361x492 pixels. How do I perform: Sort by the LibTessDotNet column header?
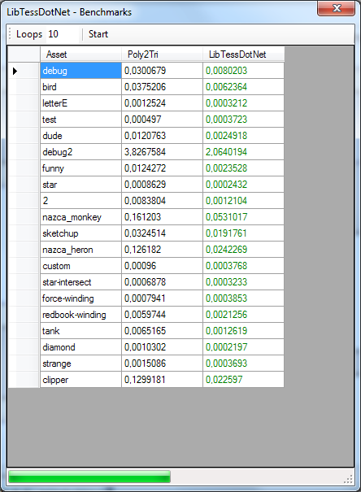tap(243, 54)
